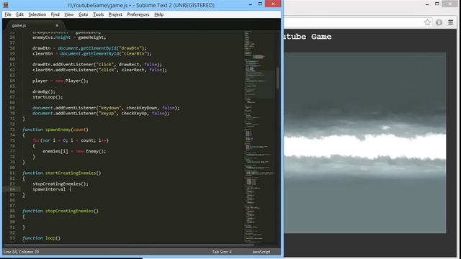The image size is (461, 259).
Task: Open the browser hamburger menu
Action: click(x=451, y=22)
